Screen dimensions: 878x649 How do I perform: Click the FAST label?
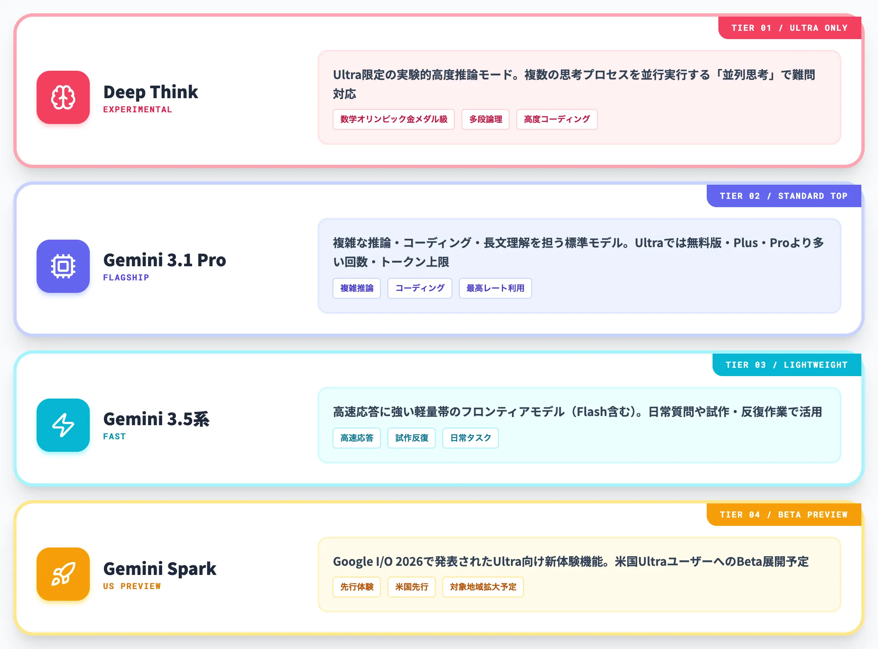[x=114, y=436]
